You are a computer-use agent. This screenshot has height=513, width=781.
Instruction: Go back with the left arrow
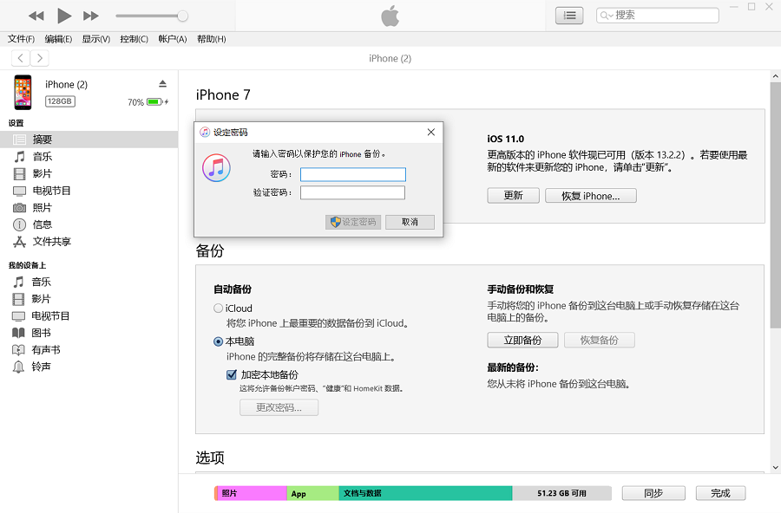pyautogui.click(x=21, y=58)
